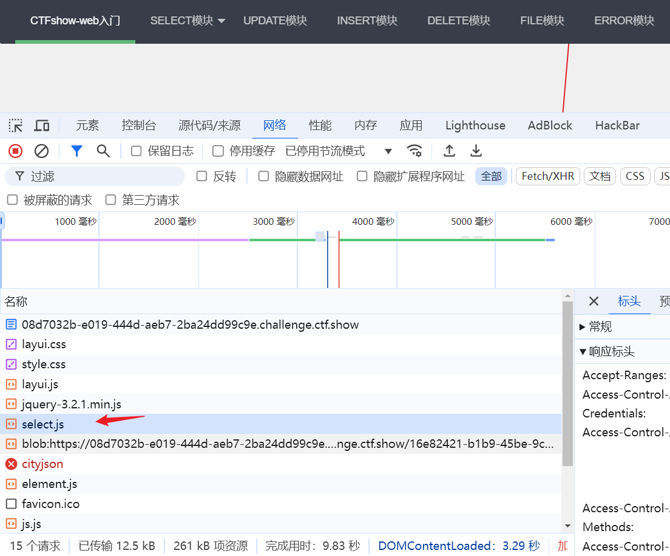This screenshot has width=670, height=556.
Task: Toggle the network filter funnel icon
Action: (76, 151)
